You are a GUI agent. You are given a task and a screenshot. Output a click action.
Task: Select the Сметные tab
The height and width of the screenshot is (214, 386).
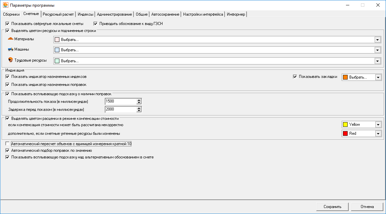point(31,14)
